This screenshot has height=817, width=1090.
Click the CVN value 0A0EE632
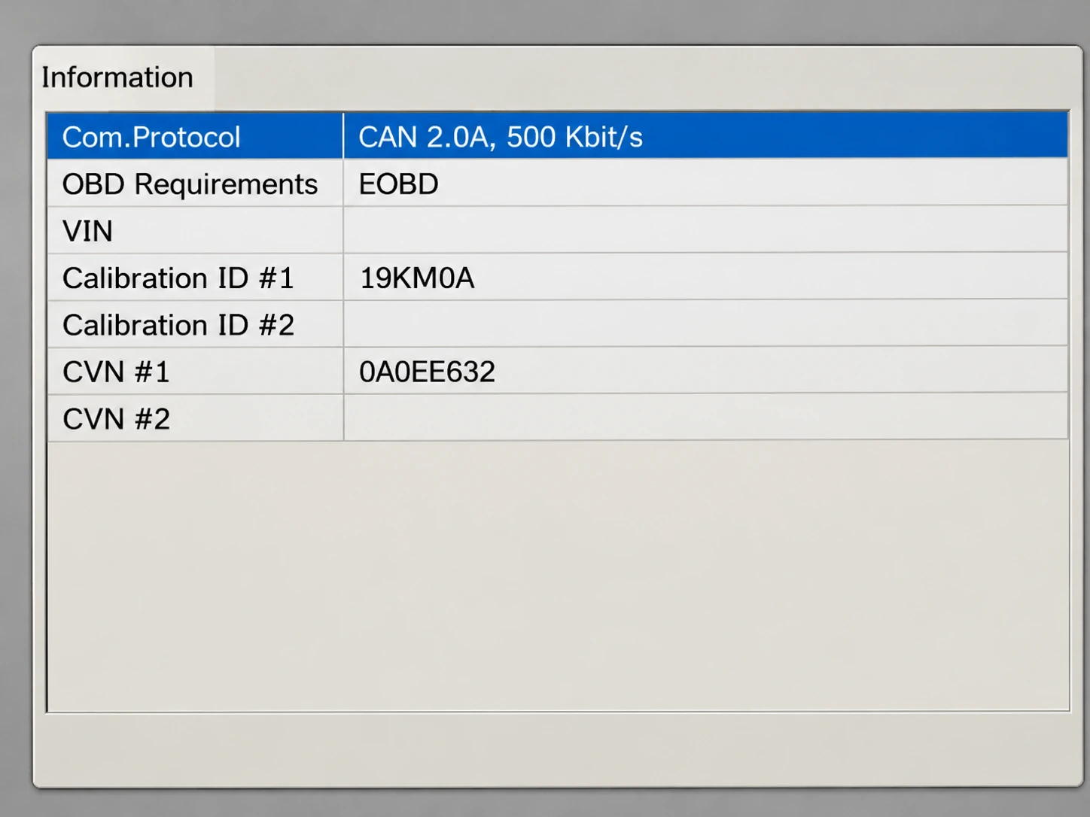tap(428, 372)
